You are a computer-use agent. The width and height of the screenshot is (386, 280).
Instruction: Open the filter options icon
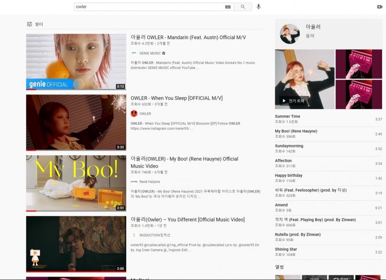coord(29,24)
